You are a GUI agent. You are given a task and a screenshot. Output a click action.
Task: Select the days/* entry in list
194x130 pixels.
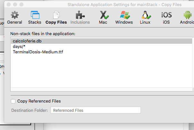pyautogui.click(x=19, y=46)
